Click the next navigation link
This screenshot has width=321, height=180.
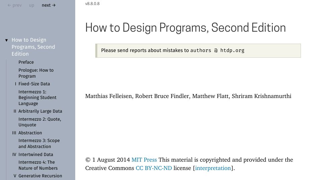pos(48,5)
